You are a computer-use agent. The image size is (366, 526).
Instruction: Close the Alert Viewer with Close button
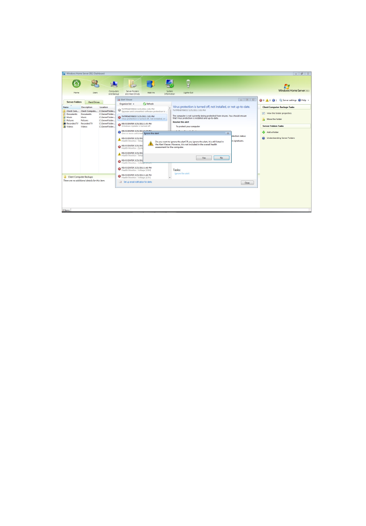tap(247, 183)
